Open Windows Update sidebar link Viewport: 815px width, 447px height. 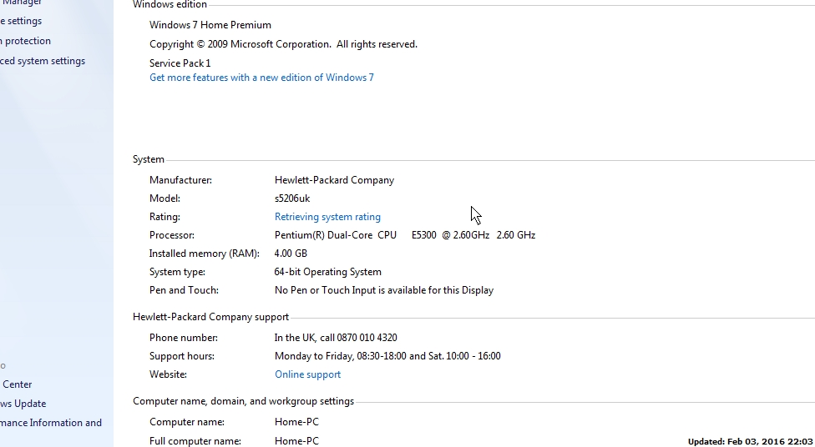coord(23,404)
